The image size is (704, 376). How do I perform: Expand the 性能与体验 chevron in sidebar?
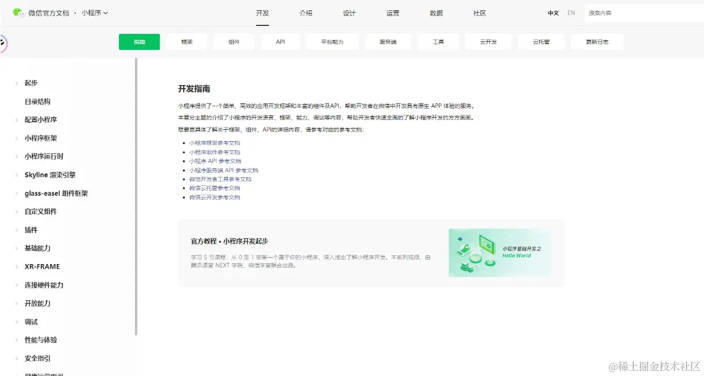pyautogui.click(x=16, y=340)
